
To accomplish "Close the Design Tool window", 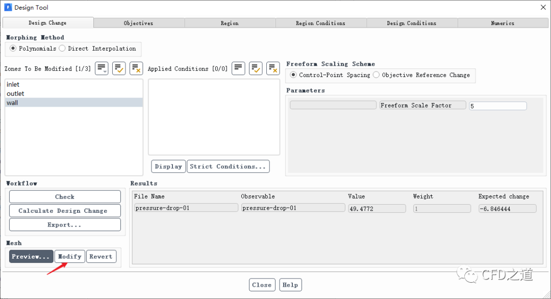I will (542, 7).
